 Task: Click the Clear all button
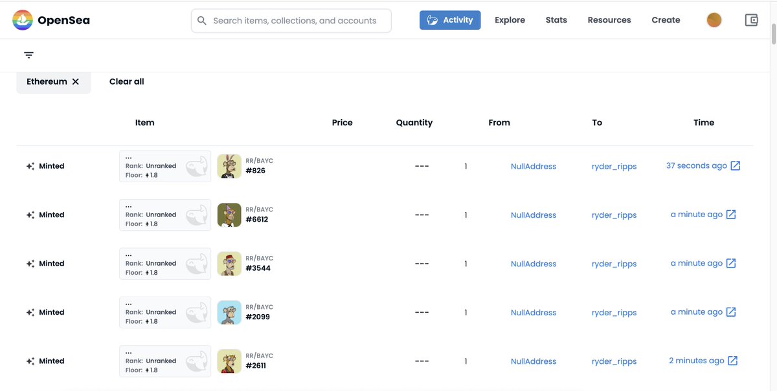coord(127,81)
